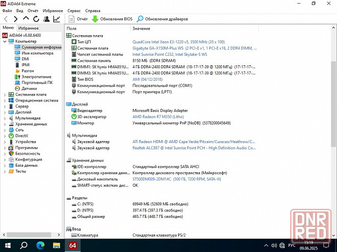Expand the Сеть tree node
337x252 pixels.
(5, 130)
